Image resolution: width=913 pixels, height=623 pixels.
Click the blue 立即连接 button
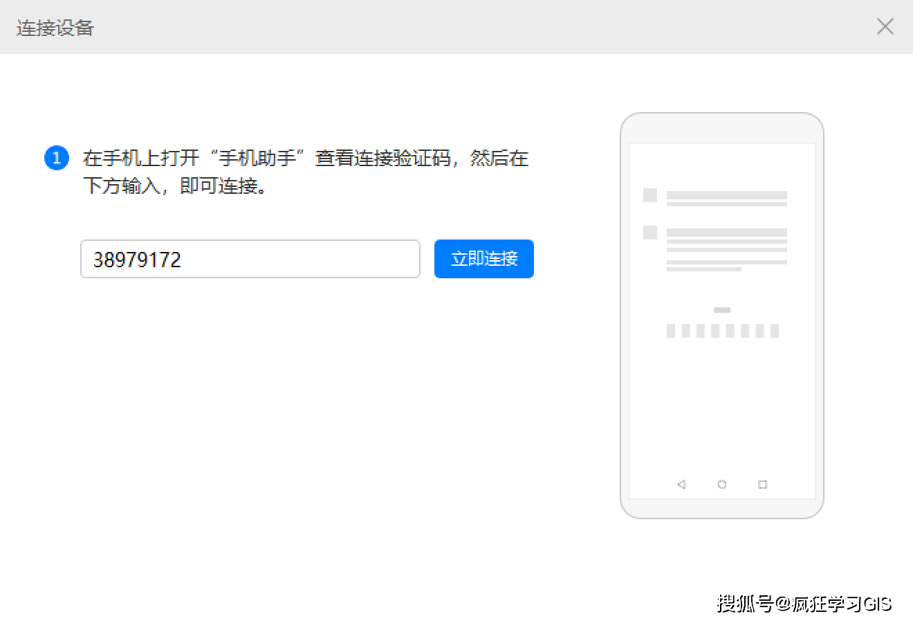click(x=483, y=259)
